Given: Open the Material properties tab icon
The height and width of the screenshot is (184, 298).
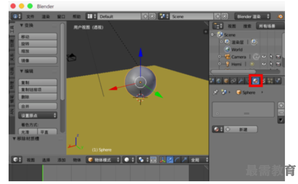Looking at the screenshot, I should 256,81.
